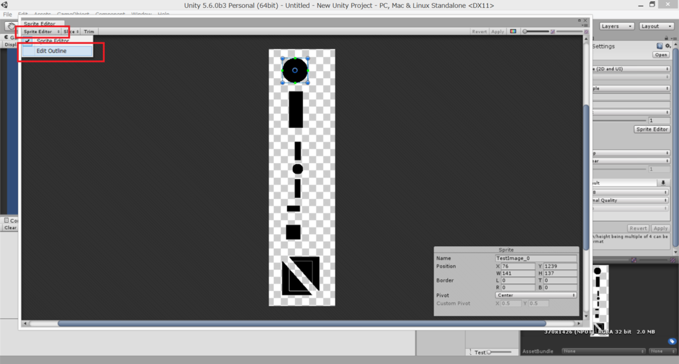
Task: Click the blue asset label tag icon
Action: coord(672,341)
